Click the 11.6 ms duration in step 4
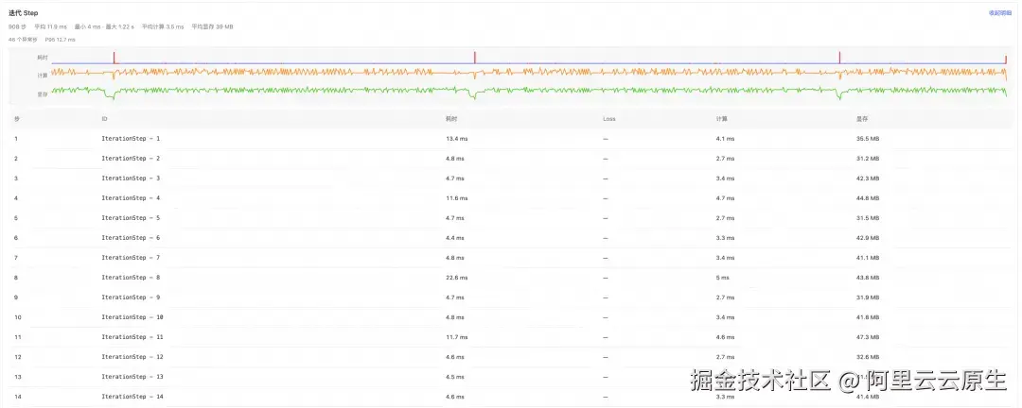Screen dimensions: 1022x408 456,197
